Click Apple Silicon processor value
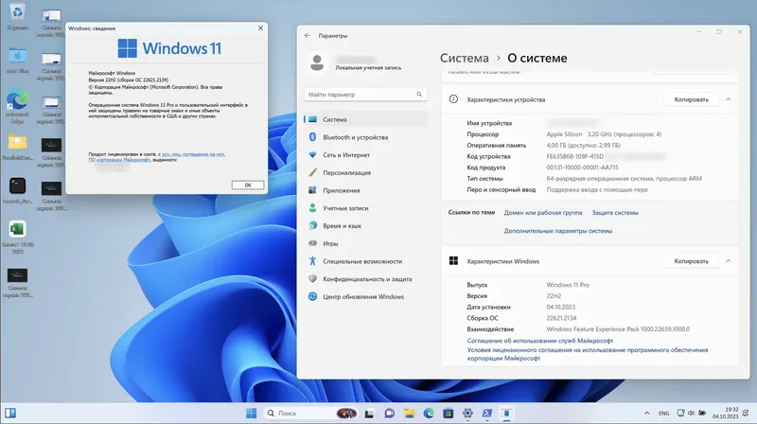This screenshot has height=424, width=757. click(x=604, y=134)
